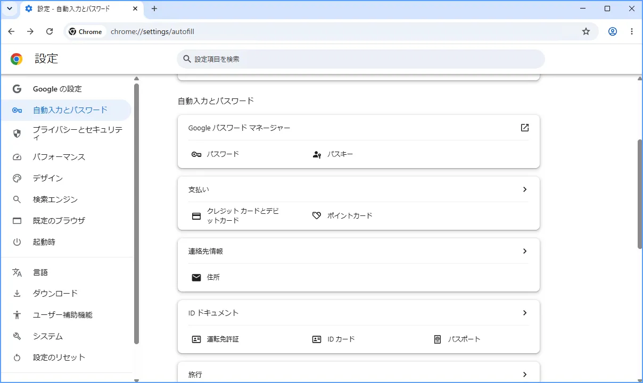Open the 運転免許証 link
Screen dimensions: 643x383
[223, 339]
